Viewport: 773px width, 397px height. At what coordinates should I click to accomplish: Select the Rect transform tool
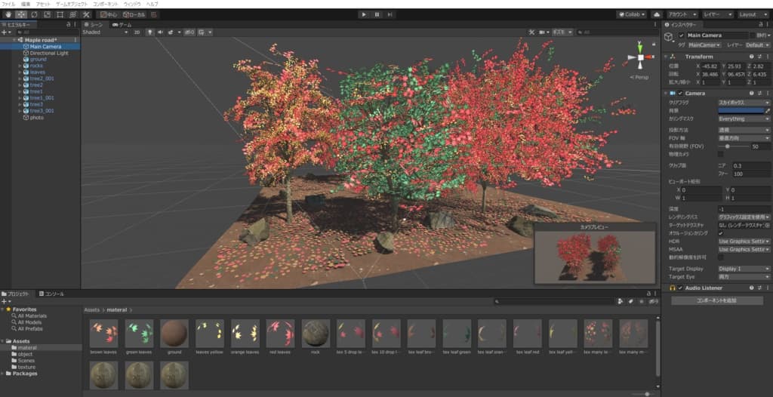click(x=60, y=14)
